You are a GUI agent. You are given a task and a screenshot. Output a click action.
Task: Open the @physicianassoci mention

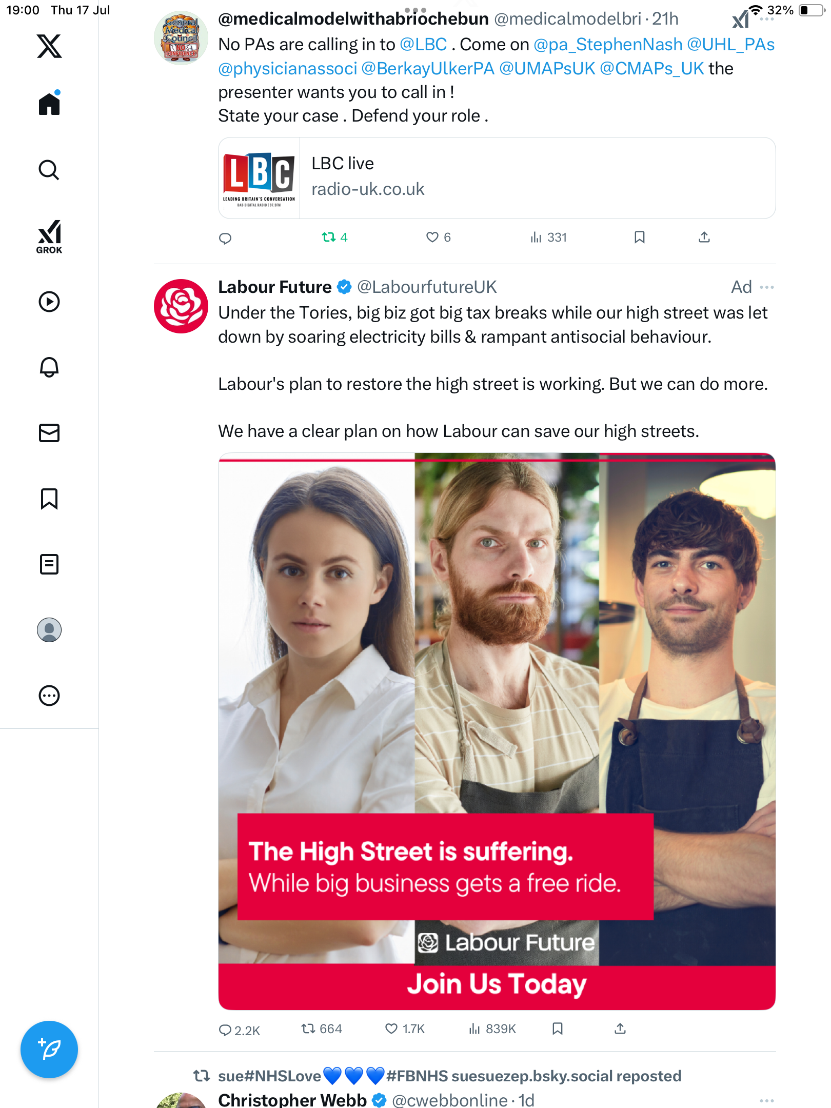(287, 68)
